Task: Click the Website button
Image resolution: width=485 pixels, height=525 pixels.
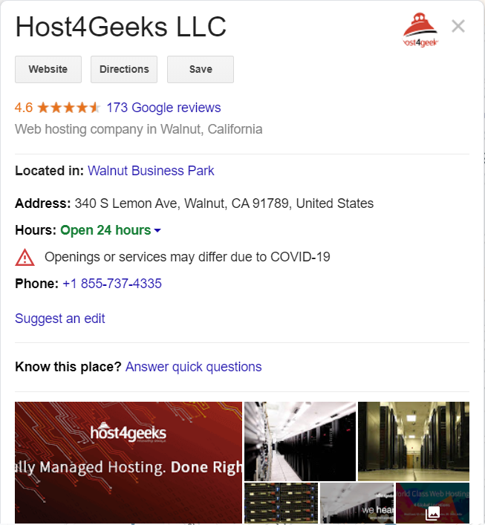Action: pos(48,69)
